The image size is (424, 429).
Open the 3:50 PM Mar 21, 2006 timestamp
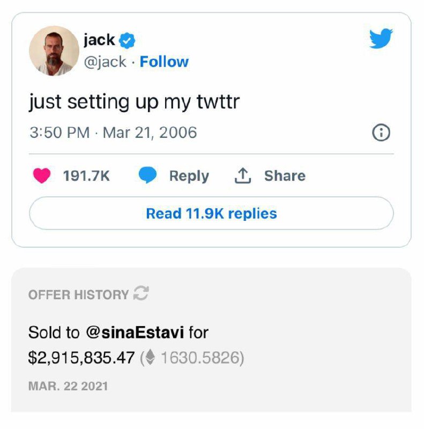pos(113,132)
